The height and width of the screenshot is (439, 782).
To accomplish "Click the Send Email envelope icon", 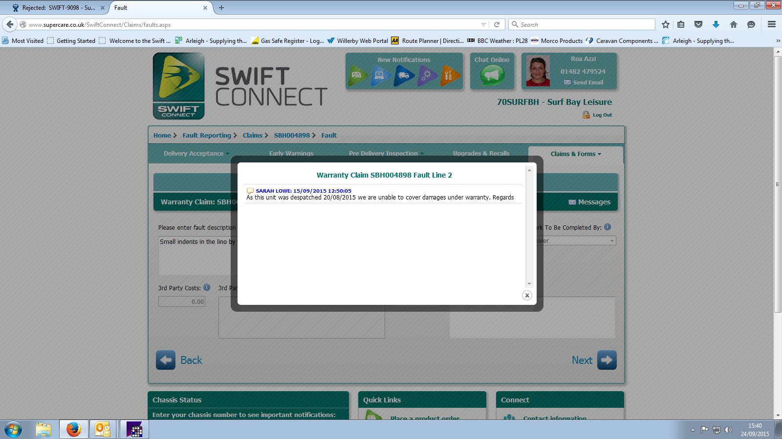I will pyautogui.click(x=567, y=82).
